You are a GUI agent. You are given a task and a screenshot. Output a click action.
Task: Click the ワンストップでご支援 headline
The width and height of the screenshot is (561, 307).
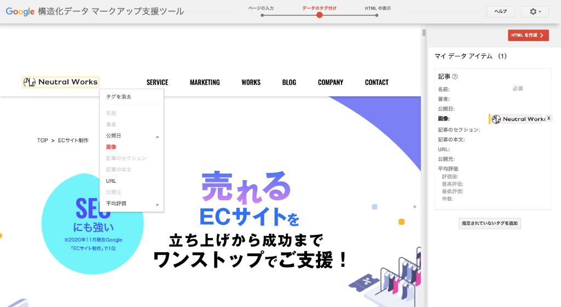[250, 260]
